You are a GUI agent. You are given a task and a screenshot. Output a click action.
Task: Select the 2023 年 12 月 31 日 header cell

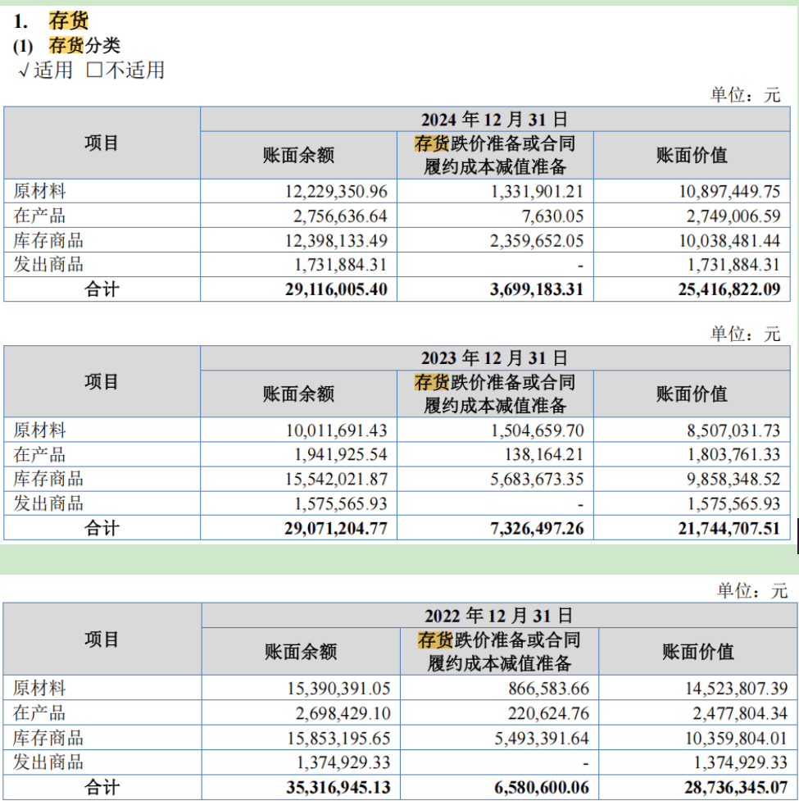click(x=495, y=358)
